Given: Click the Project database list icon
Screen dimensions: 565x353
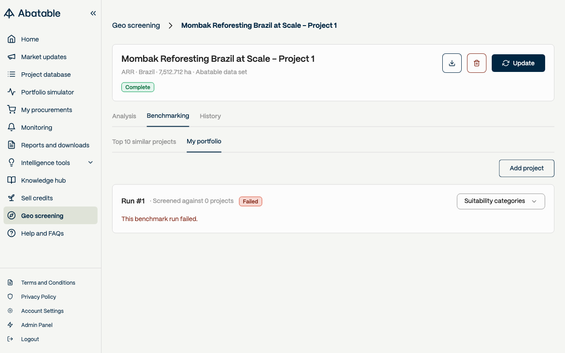Looking at the screenshot, I should coord(12,75).
